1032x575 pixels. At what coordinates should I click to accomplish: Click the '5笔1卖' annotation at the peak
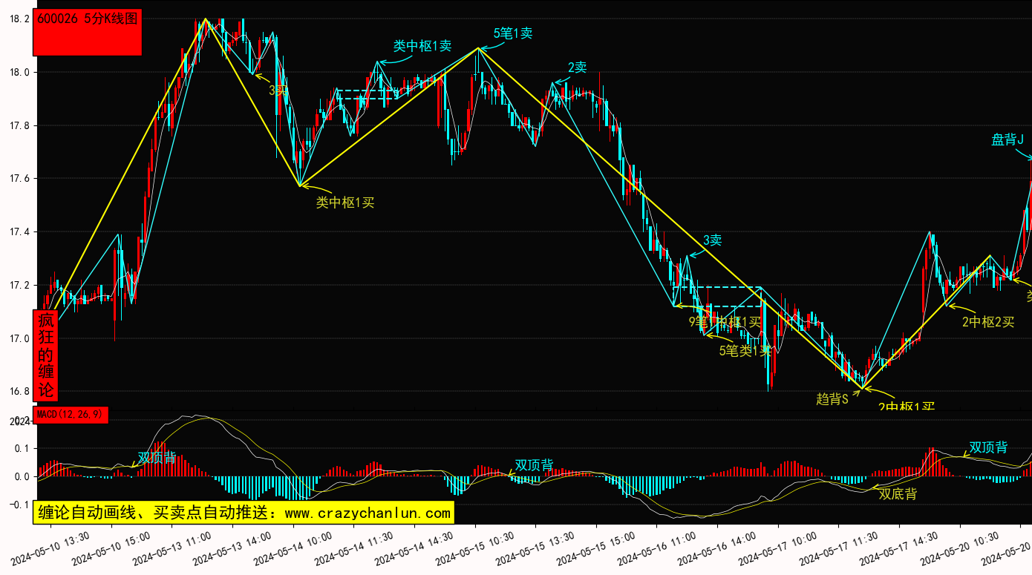(x=513, y=33)
